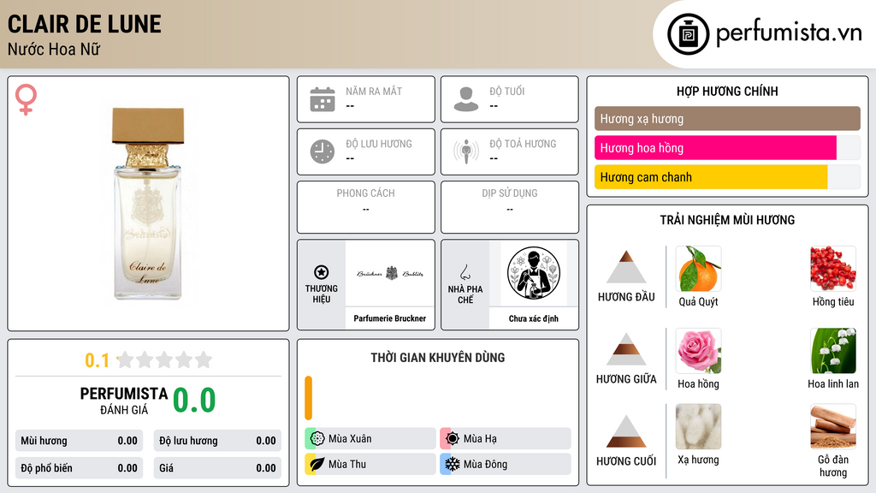
Task: Click the Mùi hương 0.00 score row
Action: (x=79, y=441)
